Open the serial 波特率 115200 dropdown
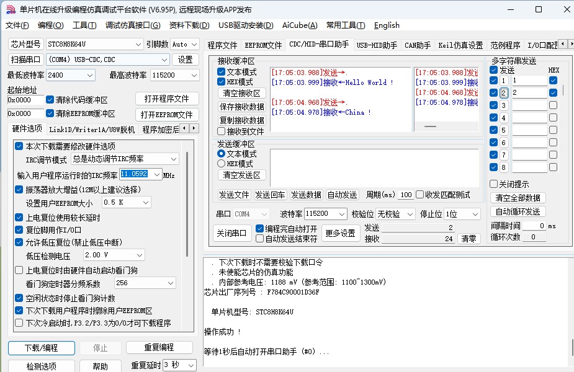This screenshot has height=372, width=574. point(341,214)
